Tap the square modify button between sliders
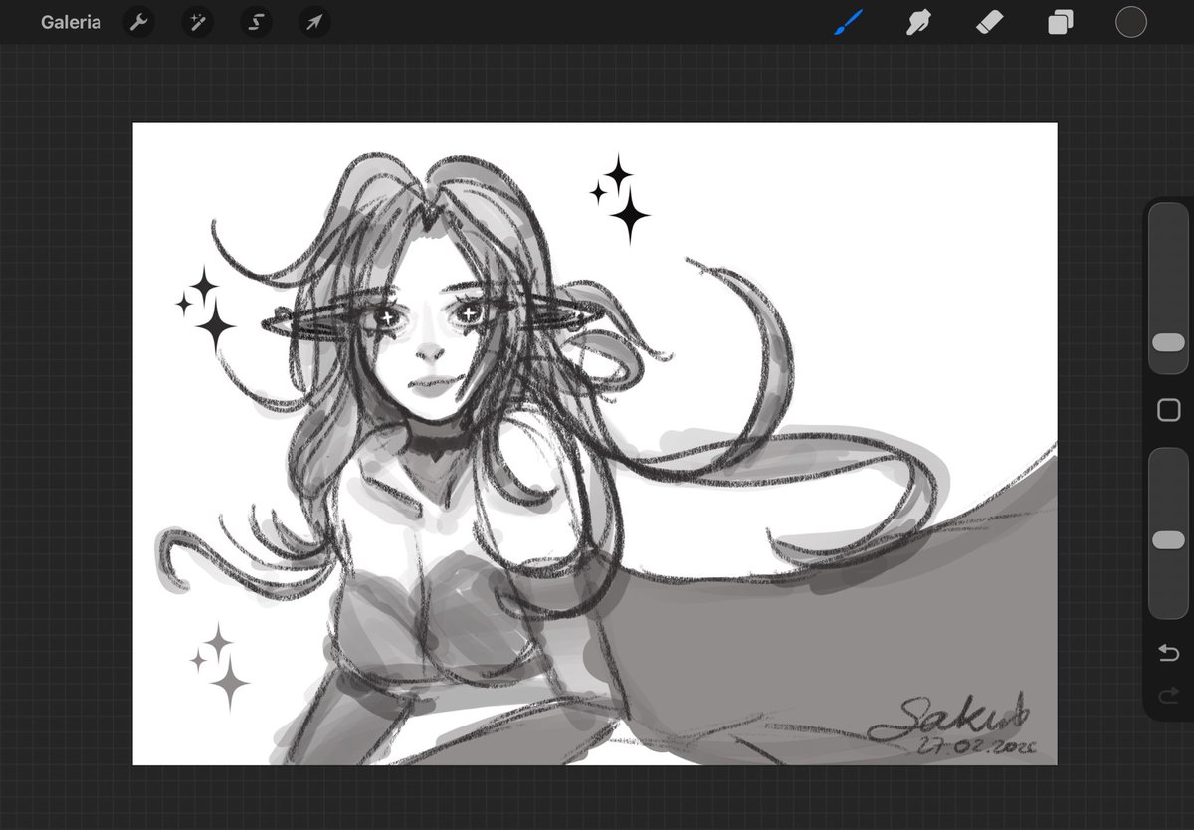Screen dimensions: 1194x830 point(1168,410)
